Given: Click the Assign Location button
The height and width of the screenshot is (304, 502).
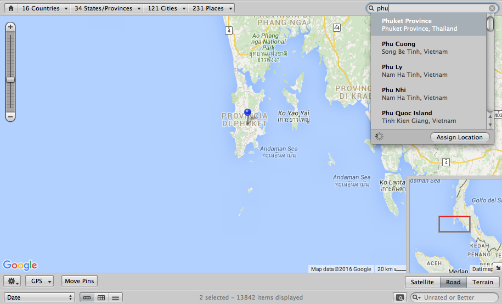Looking at the screenshot, I should (x=459, y=137).
